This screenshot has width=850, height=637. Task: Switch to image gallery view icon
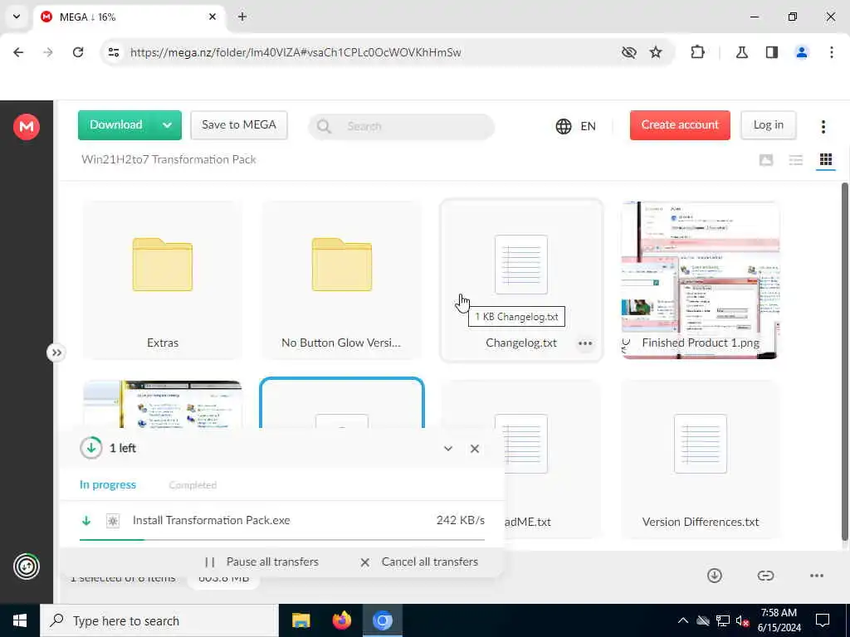pyautogui.click(x=766, y=160)
